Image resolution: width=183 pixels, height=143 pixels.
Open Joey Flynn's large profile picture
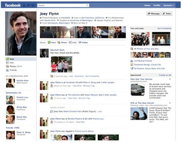click(x=21, y=33)
